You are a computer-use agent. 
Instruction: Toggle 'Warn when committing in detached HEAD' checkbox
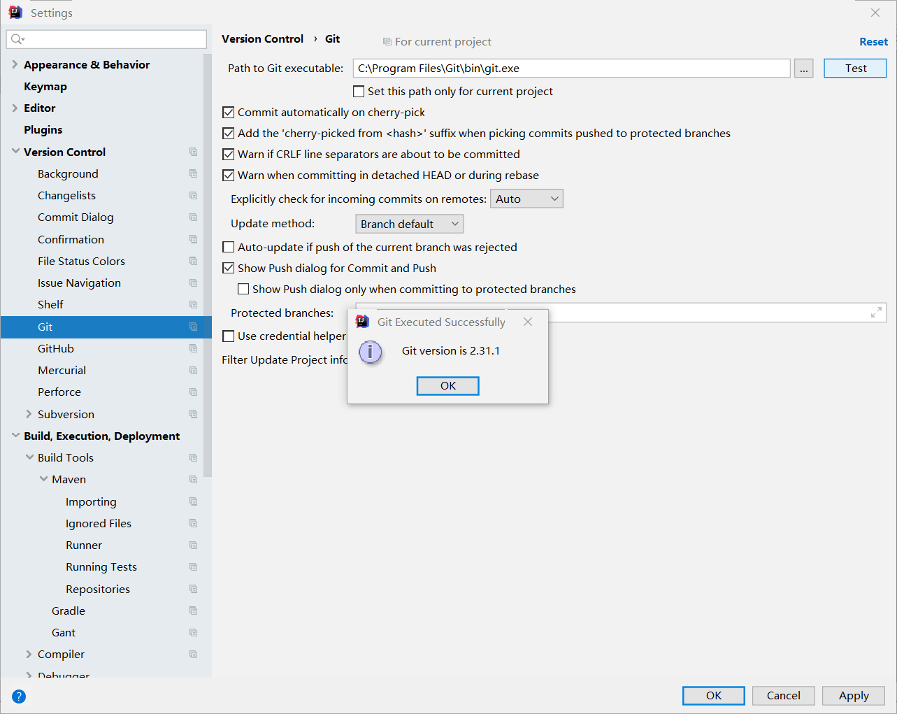click(x=229, y=175)
